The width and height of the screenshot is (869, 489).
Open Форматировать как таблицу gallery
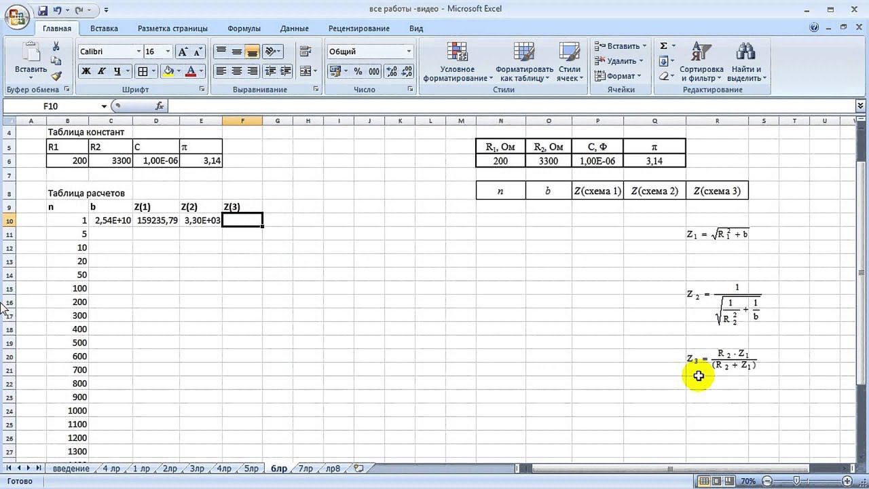click(524, 62)
